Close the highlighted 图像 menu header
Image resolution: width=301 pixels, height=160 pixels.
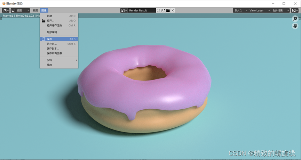(x=44, y=10)
